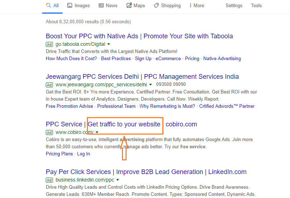Click the 'Why Remarketing is Must?' link
This screenshot has height=198, width=290.
[x=167, y=106]
